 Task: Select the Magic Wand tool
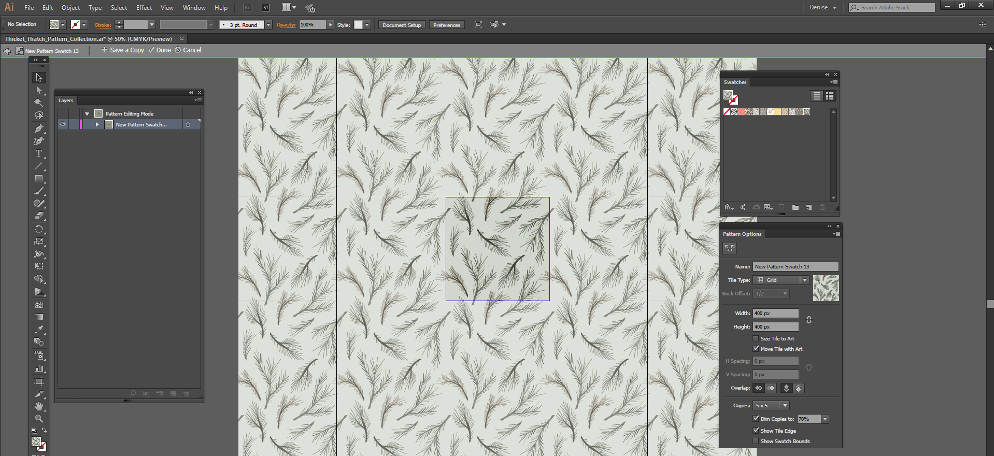(39, 103)
